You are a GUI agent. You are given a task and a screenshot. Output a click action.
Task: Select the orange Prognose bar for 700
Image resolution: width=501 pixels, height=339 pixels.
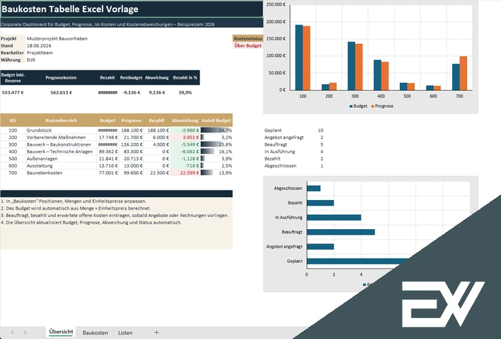coord(463,73)
